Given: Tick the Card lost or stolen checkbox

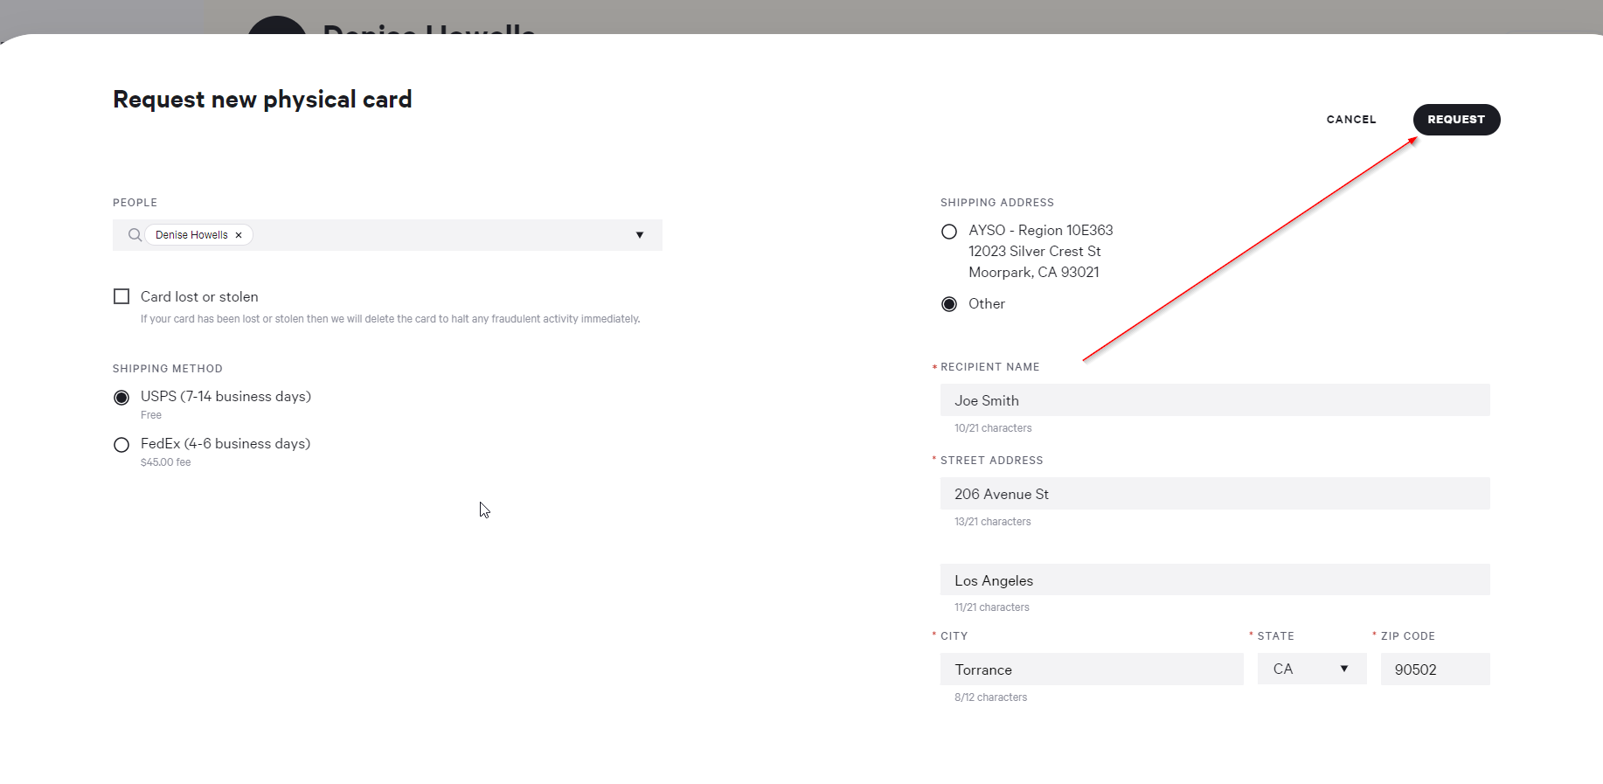Looking at the screenshot, I should pos(121,297).
